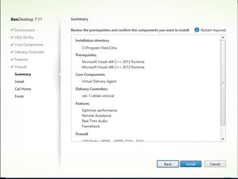Image resolution: width=238 pixels, height=179 pixels.
Task: Click the checkmark beside Firewall step
Action: coord(12,67)
